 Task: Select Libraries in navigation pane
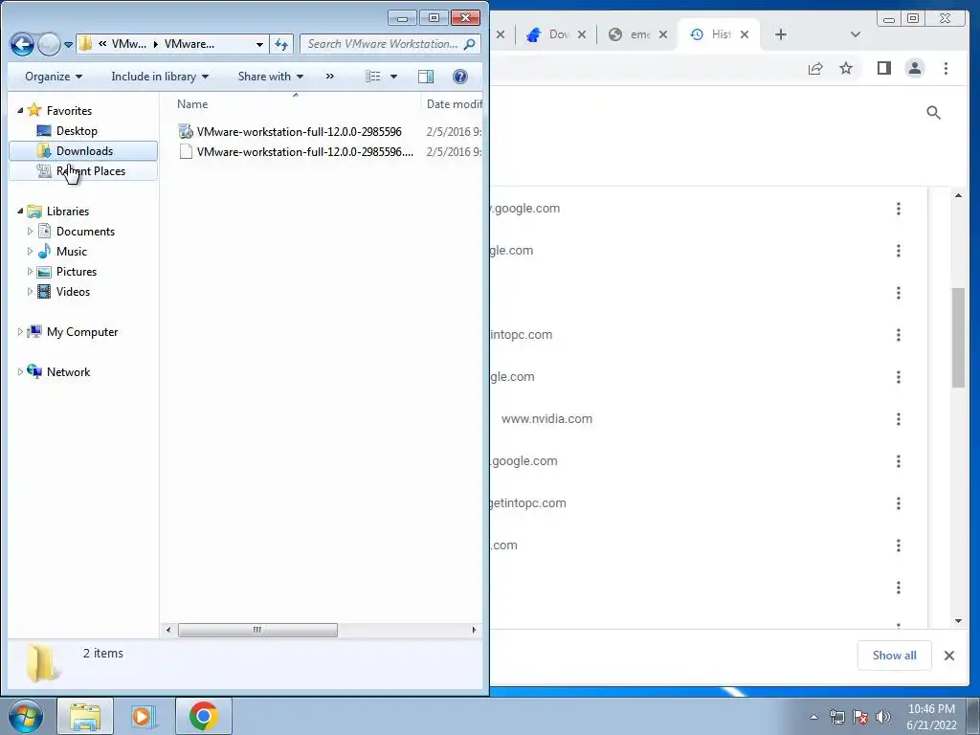click(68, 212)
